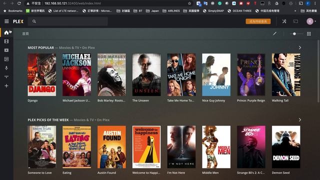Open the Austin Found poster

click(x=111, y=147)
